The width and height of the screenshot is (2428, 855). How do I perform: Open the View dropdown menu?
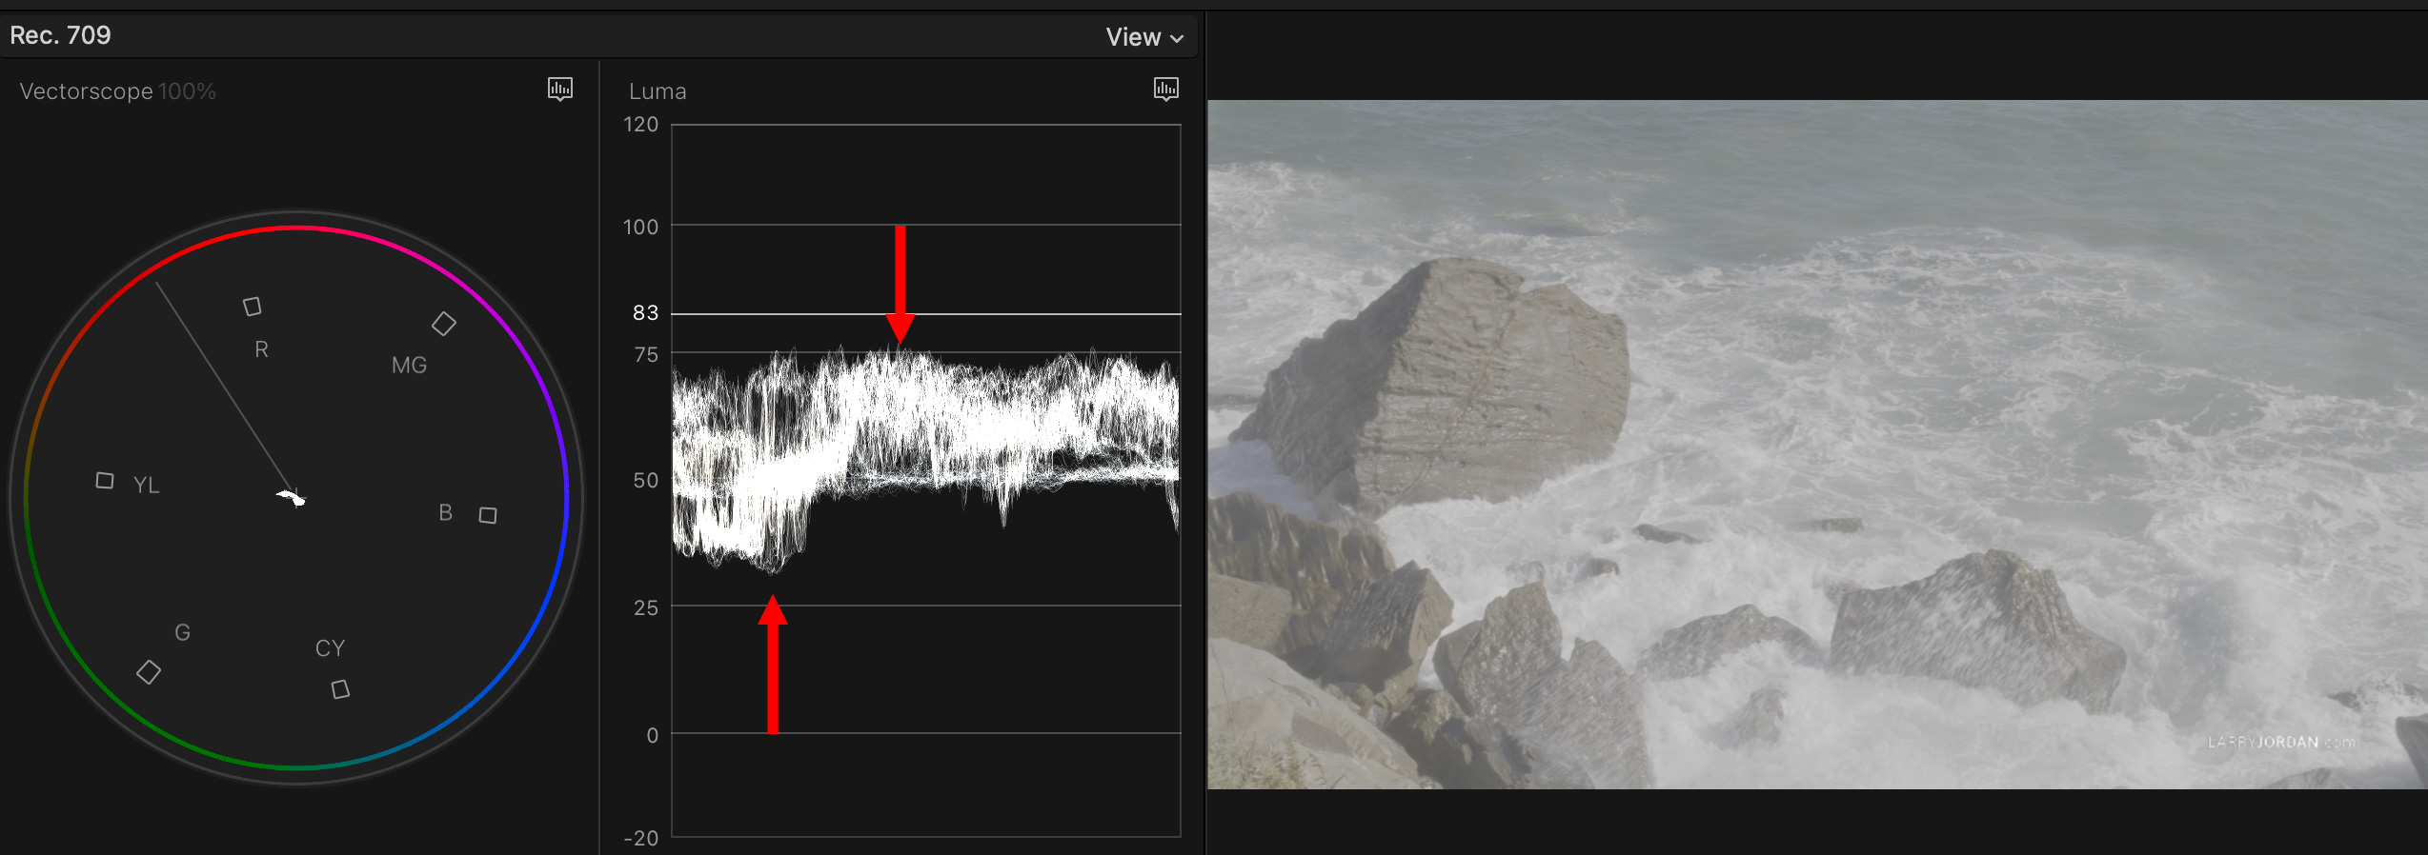coord(1143,37)
